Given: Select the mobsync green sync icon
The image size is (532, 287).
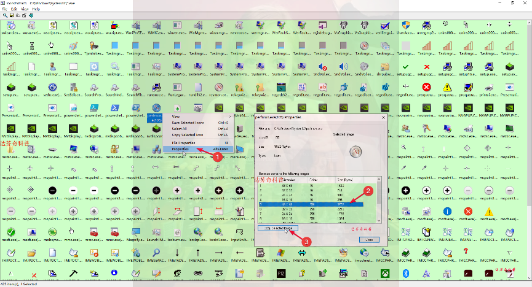Looking at the screenshot, I should (52, 232).
